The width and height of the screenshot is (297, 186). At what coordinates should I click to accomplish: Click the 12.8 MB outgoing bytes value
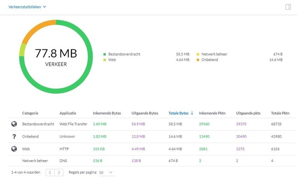point(138,137)
